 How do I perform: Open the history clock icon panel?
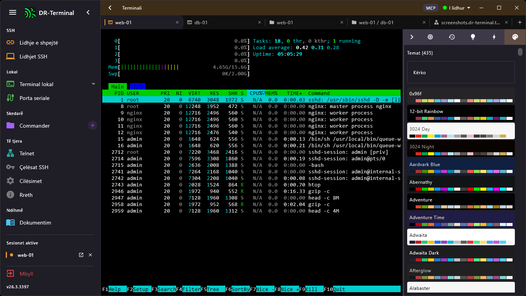452,37
